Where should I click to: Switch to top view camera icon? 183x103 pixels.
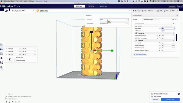[13, 102]
